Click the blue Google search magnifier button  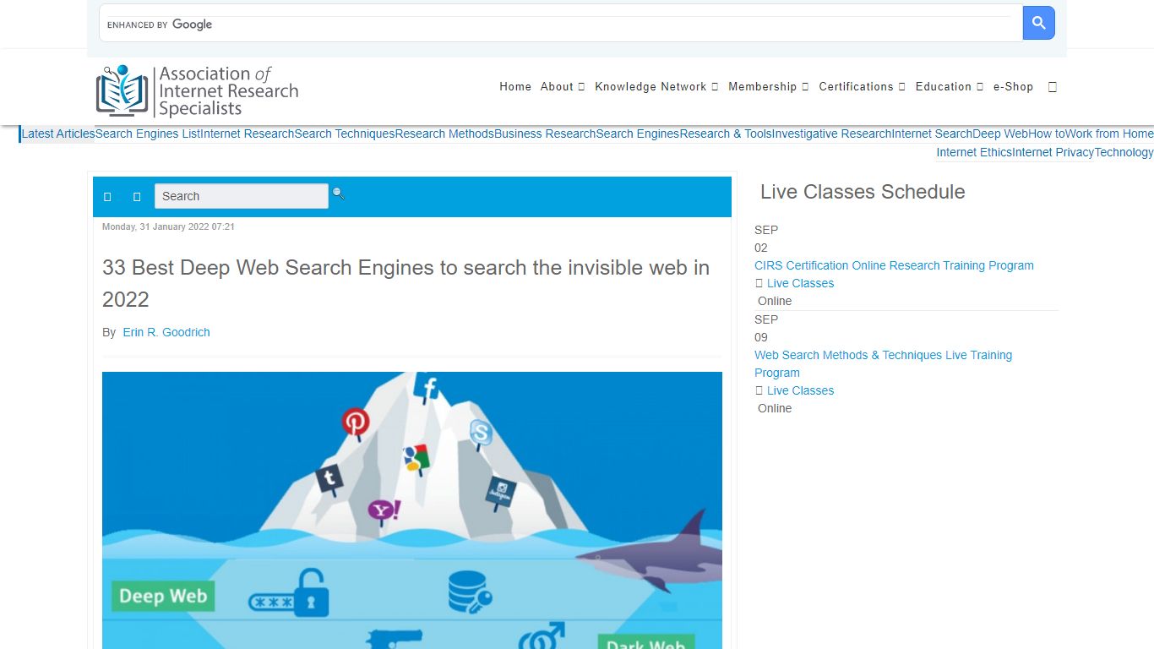click(x=1038, y=23)
